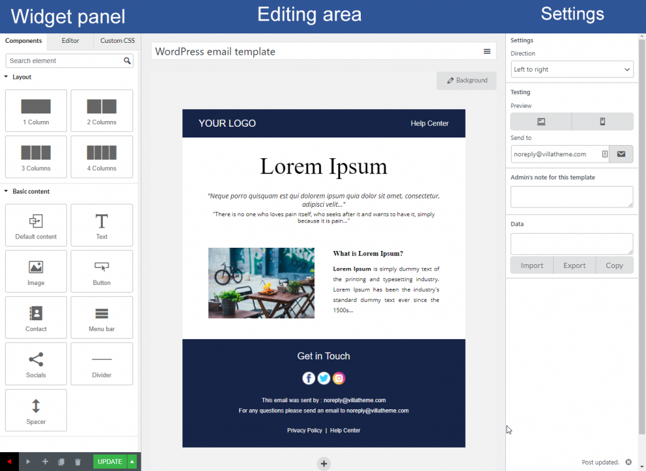Click the green UPDATE button
This screenshot has width=646, height=471.
pos(109,462)
